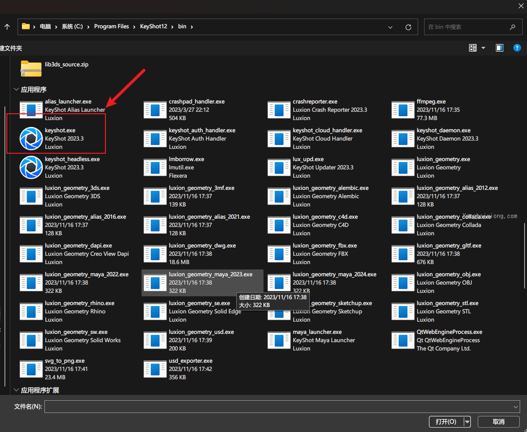The width and height of the screenshot is (527, 432).
Task: Select luxion_geometry_alias_2016.exe file name
Action: tap(85, 217)
